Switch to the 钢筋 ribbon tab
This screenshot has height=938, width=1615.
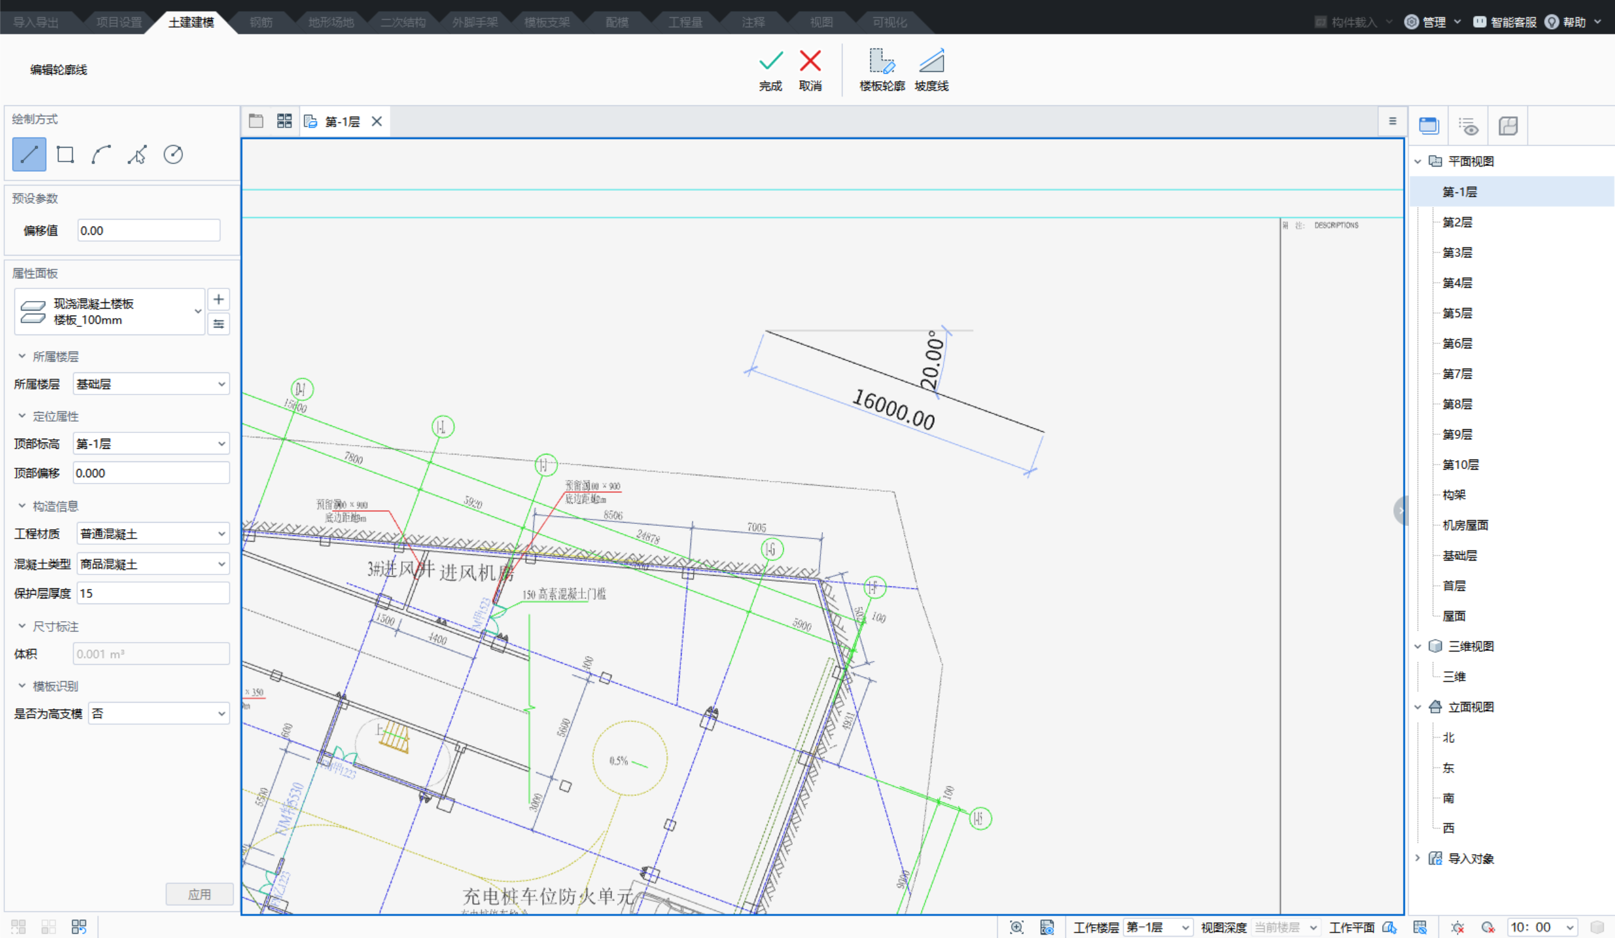pos(261,23)
